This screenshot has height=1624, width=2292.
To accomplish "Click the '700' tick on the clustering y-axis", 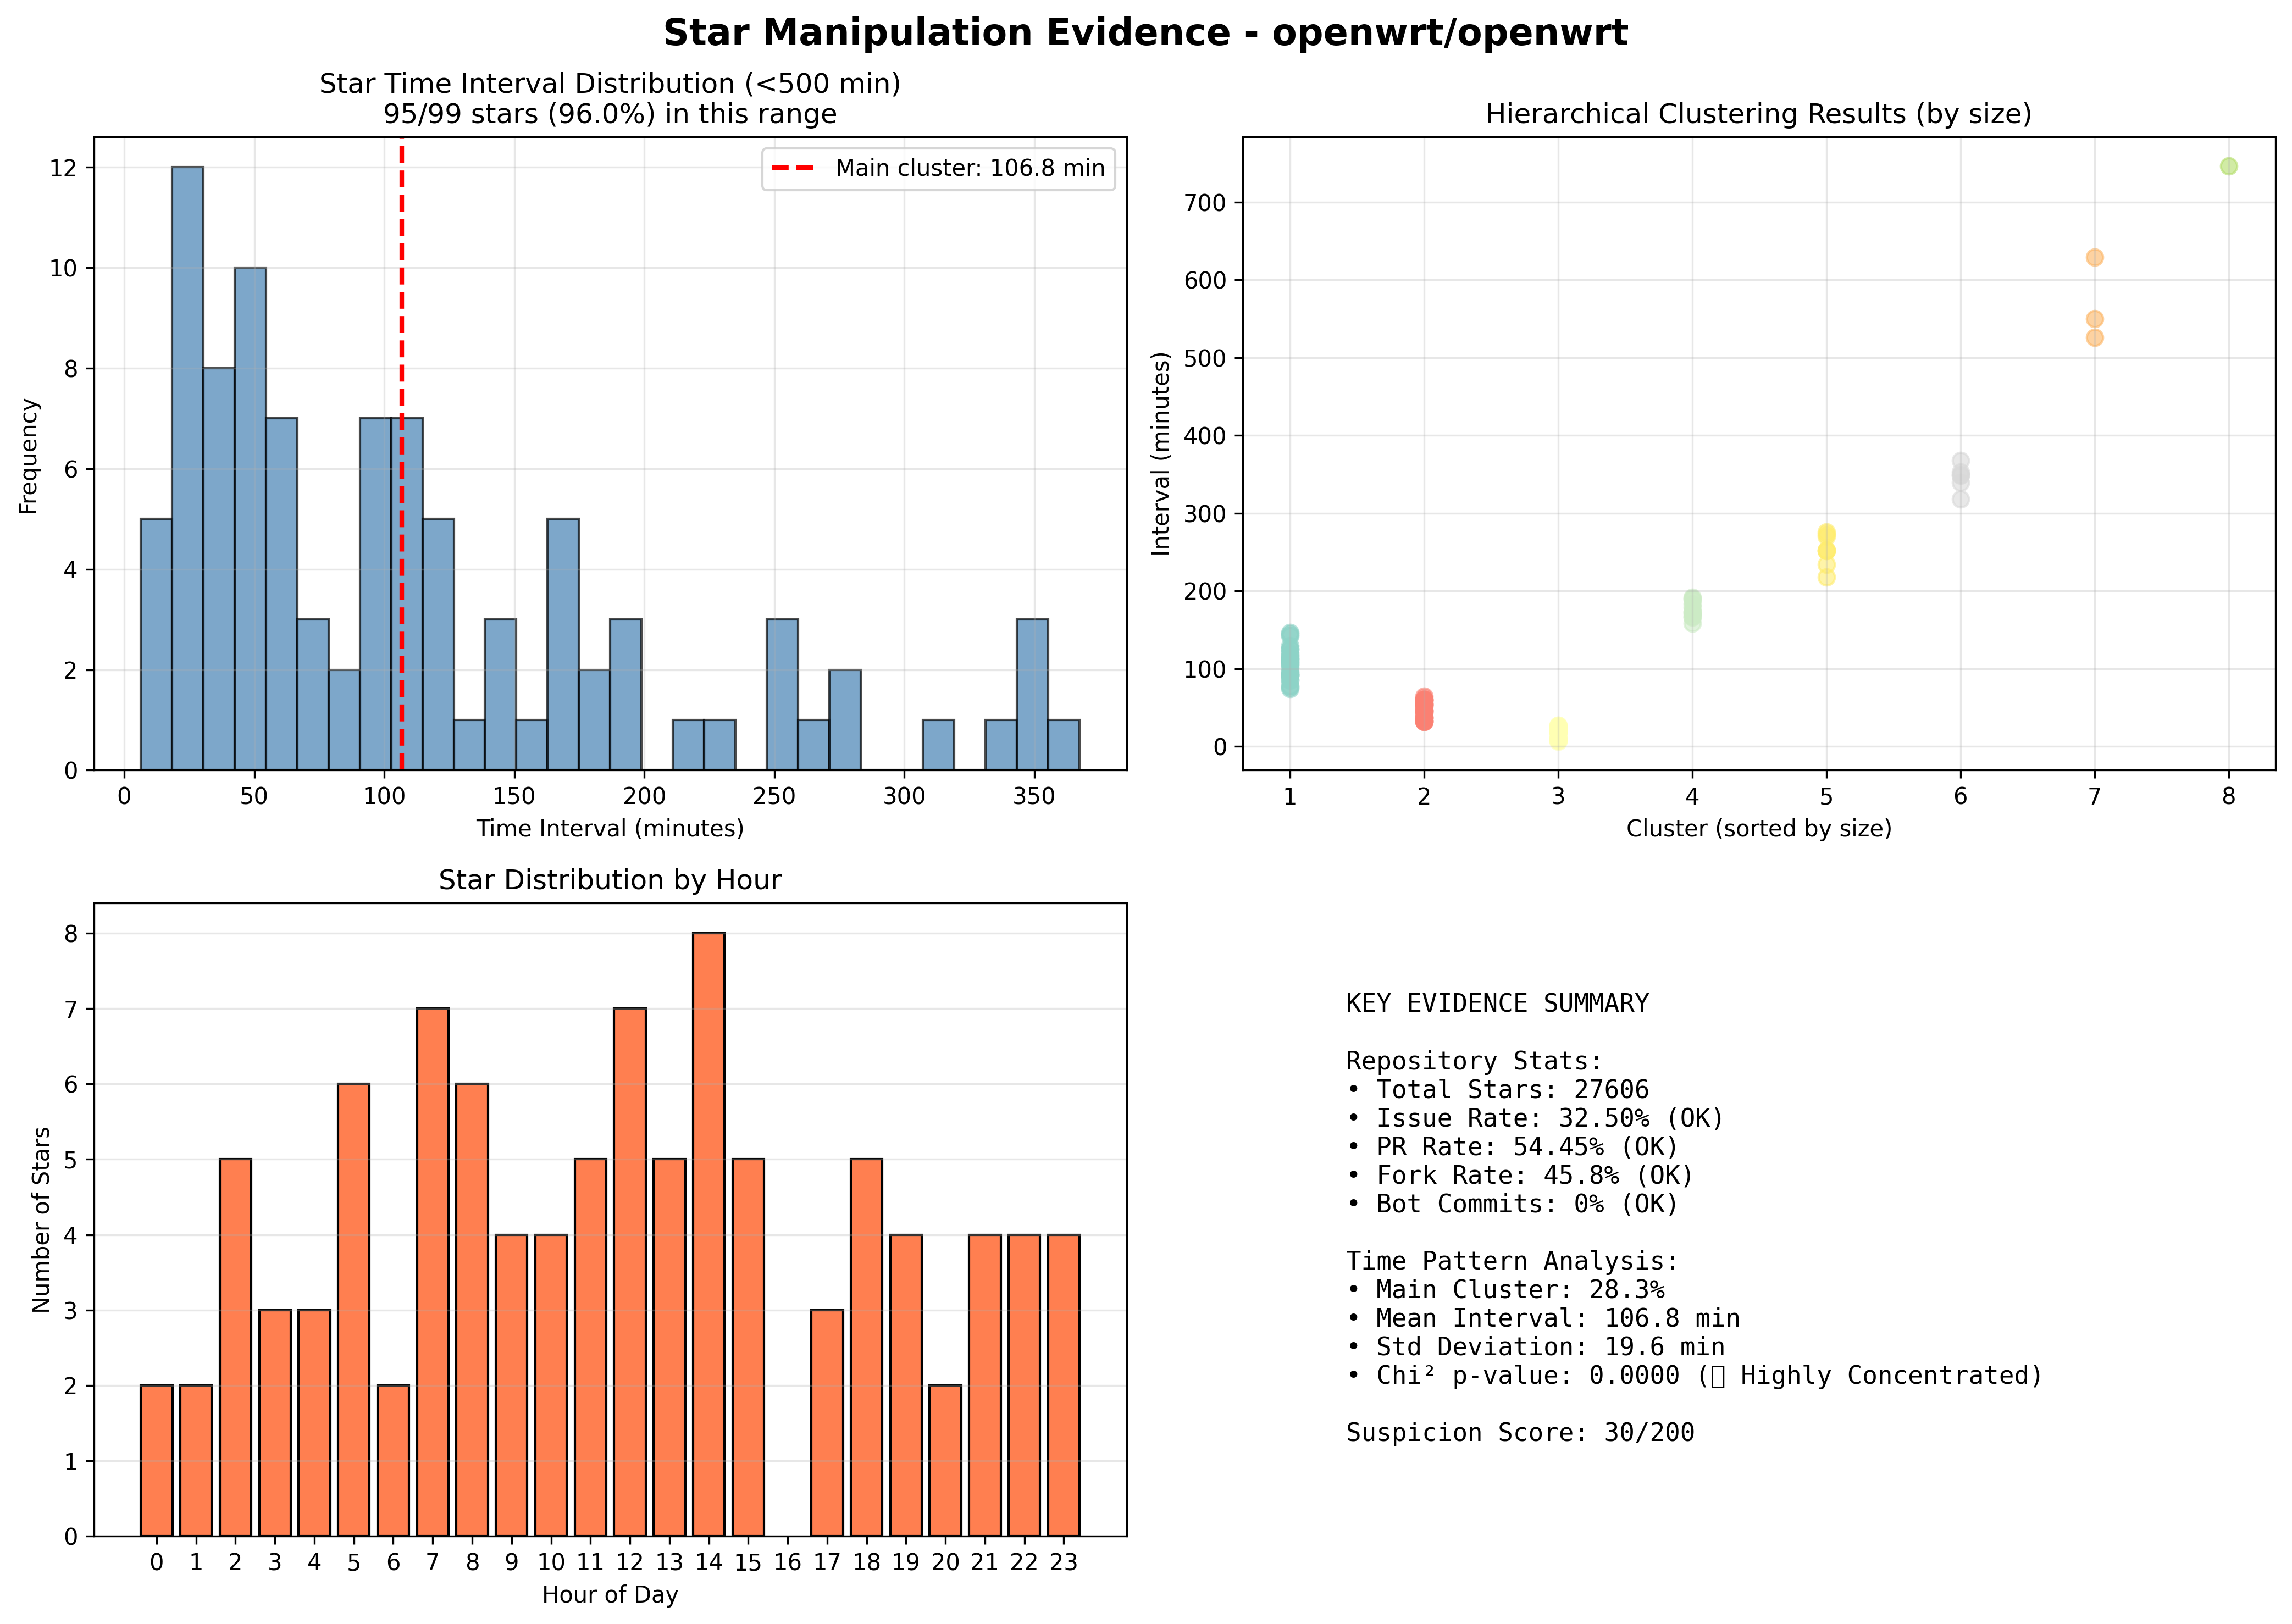I will point(1204,203).
